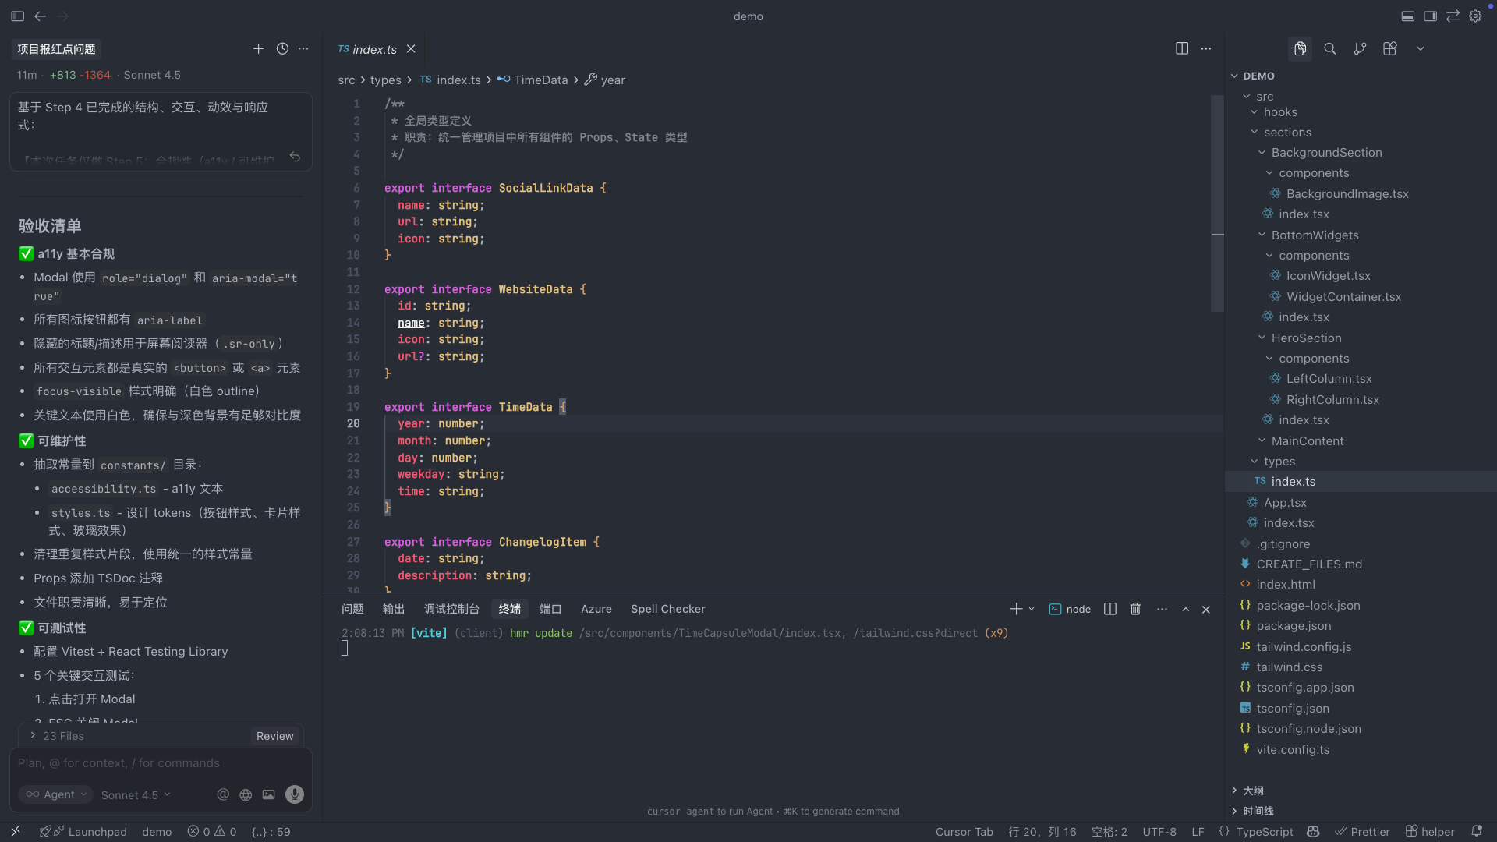1497x842 pixels.
Task: Start a new chat with plus icon
Action: coord(258,48)
